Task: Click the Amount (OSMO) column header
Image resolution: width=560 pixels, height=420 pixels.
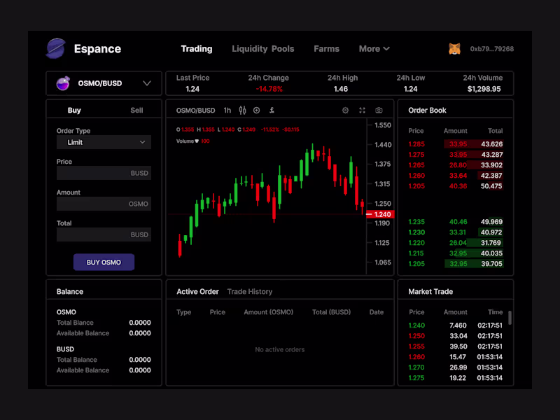Action: click(x=269, y=312)
